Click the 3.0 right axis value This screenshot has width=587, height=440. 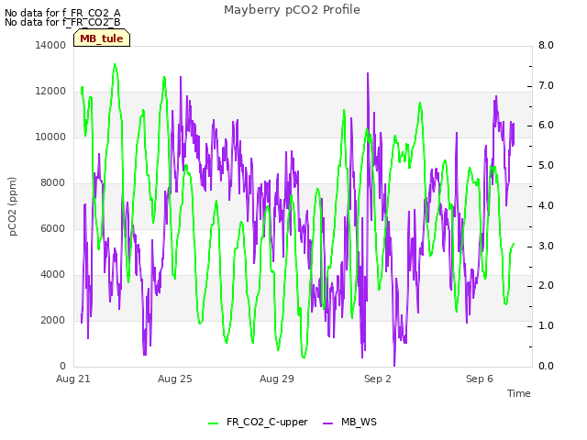[547, 247]
